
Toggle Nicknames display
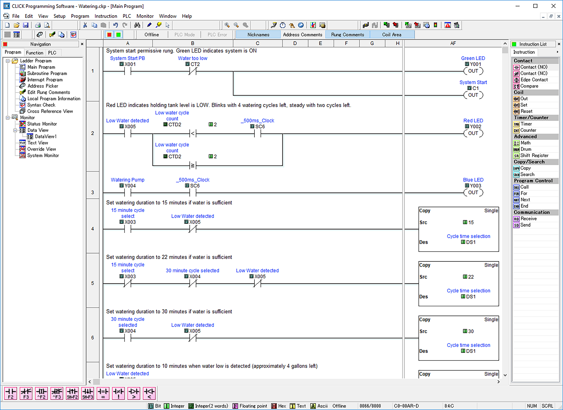tap(258, 34)
